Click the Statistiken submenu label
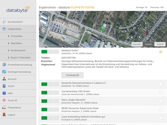167x125 pixels. point(16,43)
